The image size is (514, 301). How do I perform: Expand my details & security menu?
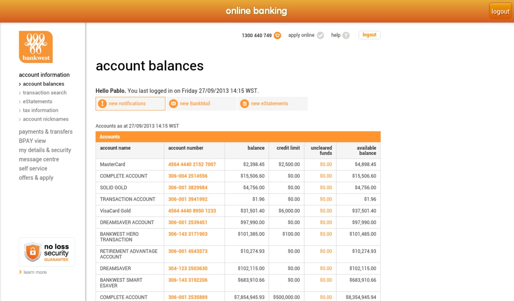pyautogui.click(x=45, y=150)
